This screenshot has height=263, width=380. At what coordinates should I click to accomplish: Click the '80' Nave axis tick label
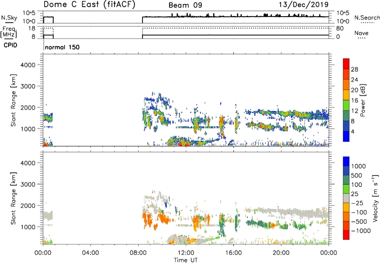click(x=340, y=28)
